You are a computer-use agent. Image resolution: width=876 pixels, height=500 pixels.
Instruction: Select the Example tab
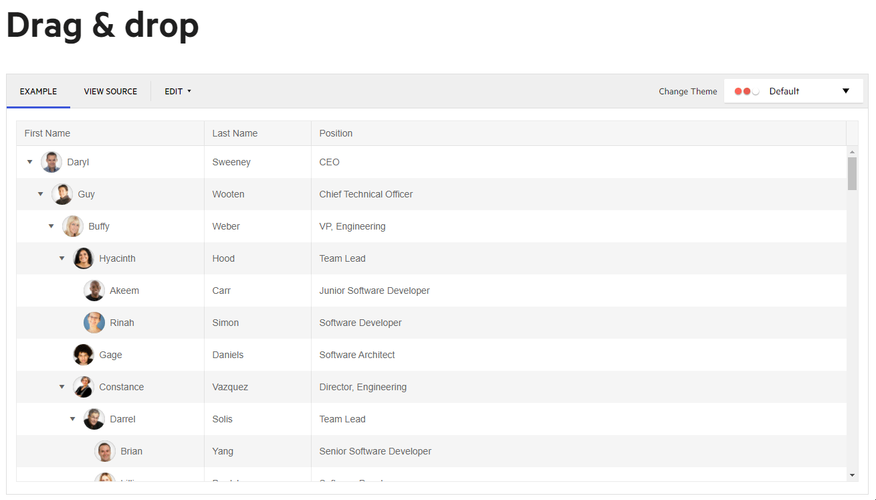coord(38,92)
